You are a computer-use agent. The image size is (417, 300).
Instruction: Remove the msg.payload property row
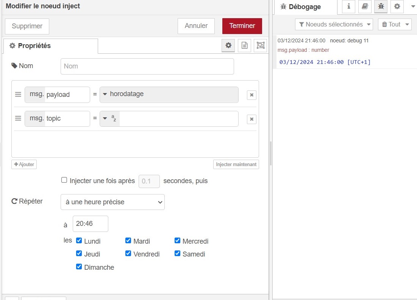(x=251, y=95)
